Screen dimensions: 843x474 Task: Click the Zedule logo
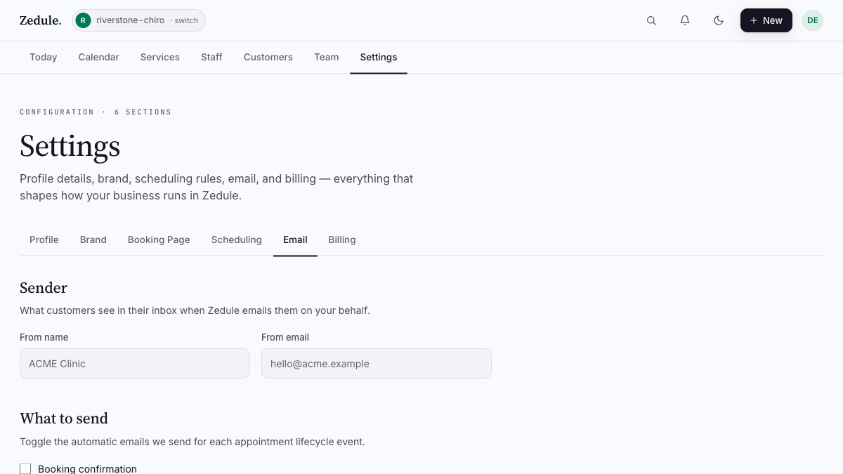tap(40, 20)
